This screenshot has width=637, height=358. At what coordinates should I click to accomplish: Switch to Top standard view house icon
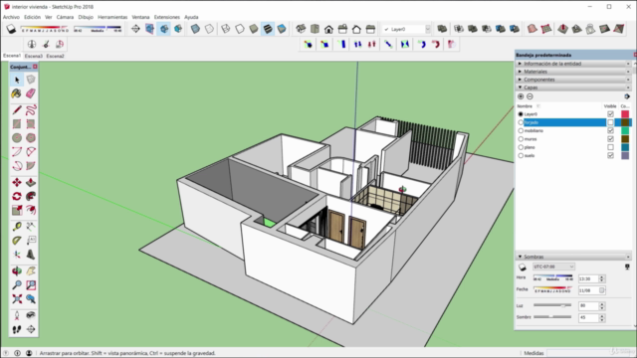315,29
